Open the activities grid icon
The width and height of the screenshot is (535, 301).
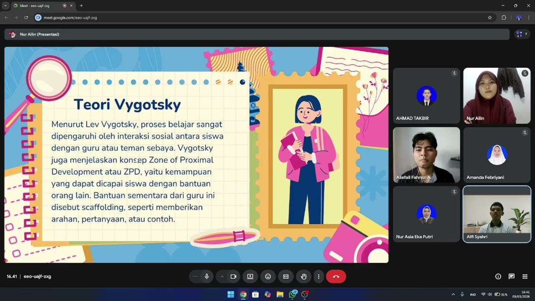click(525, 276)
